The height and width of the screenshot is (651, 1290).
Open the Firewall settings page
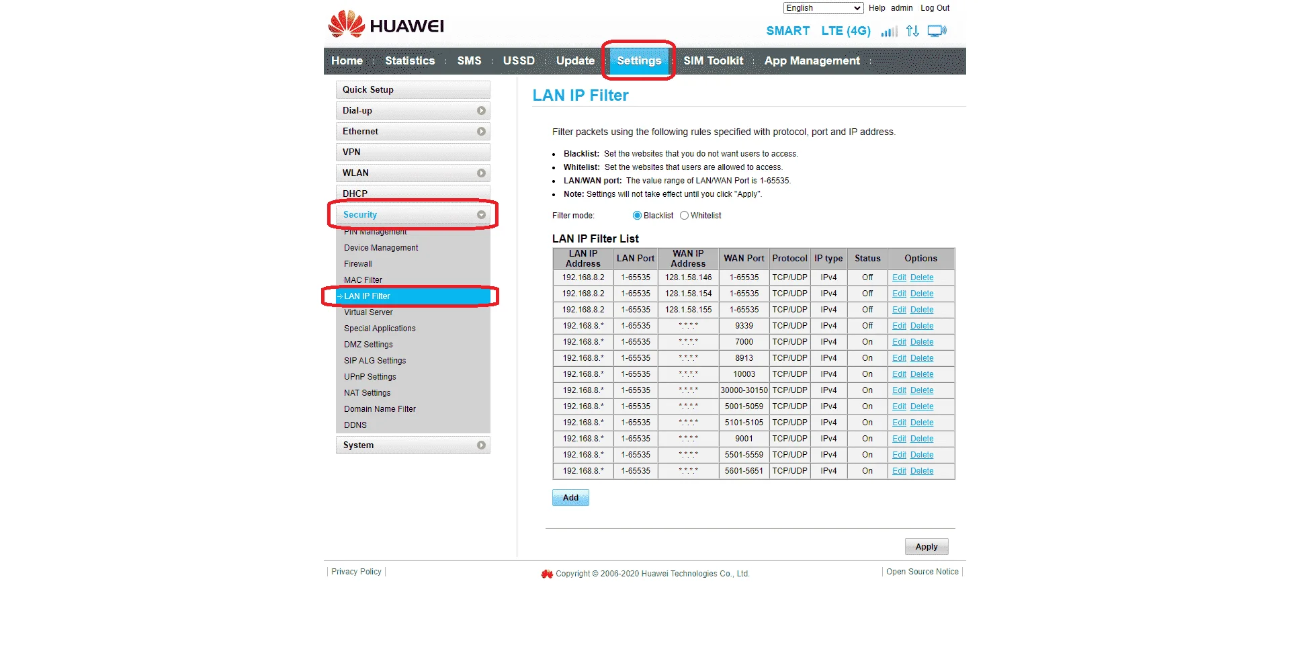(x=358, y=264)
